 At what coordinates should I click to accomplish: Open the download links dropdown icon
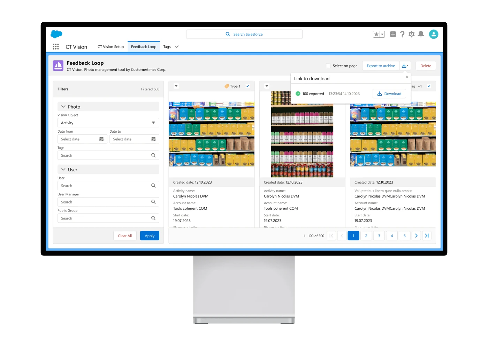pyautogui.click(x=405, y=66)
